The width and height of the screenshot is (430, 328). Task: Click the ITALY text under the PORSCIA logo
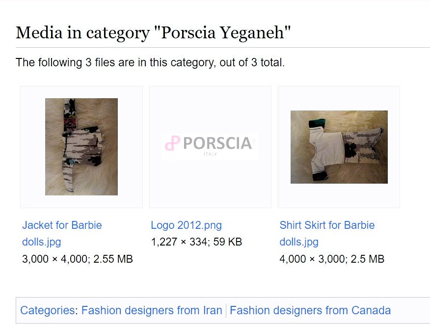[210, 154]
